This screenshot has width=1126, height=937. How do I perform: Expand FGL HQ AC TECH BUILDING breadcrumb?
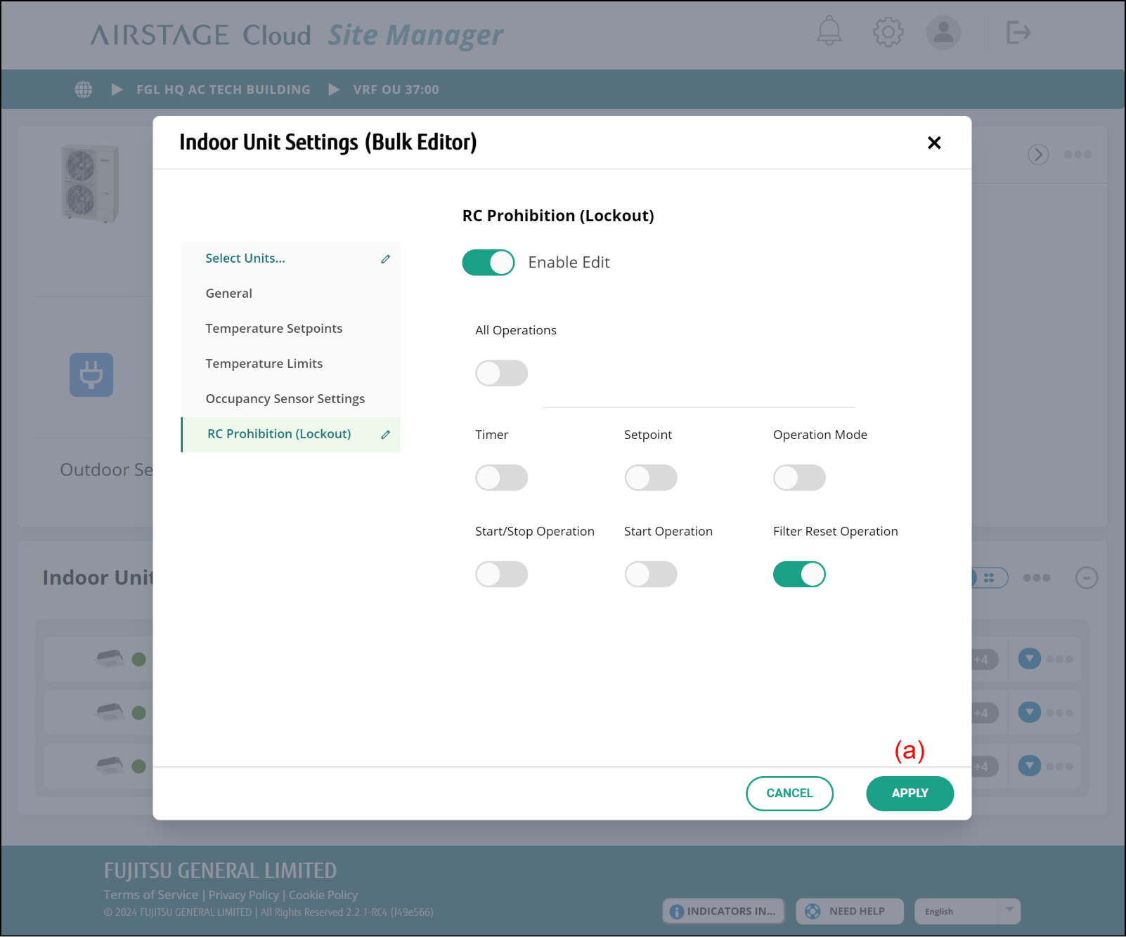click(223, 89)
